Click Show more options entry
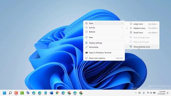Screen dimensions: 171x96 point(104,58)
